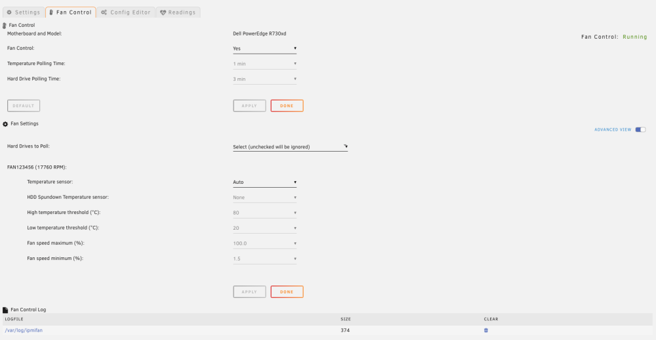Viewport: 656px width, 340px height.
Task: Click Apply below Fan Settings
Action: coord(249,292)
